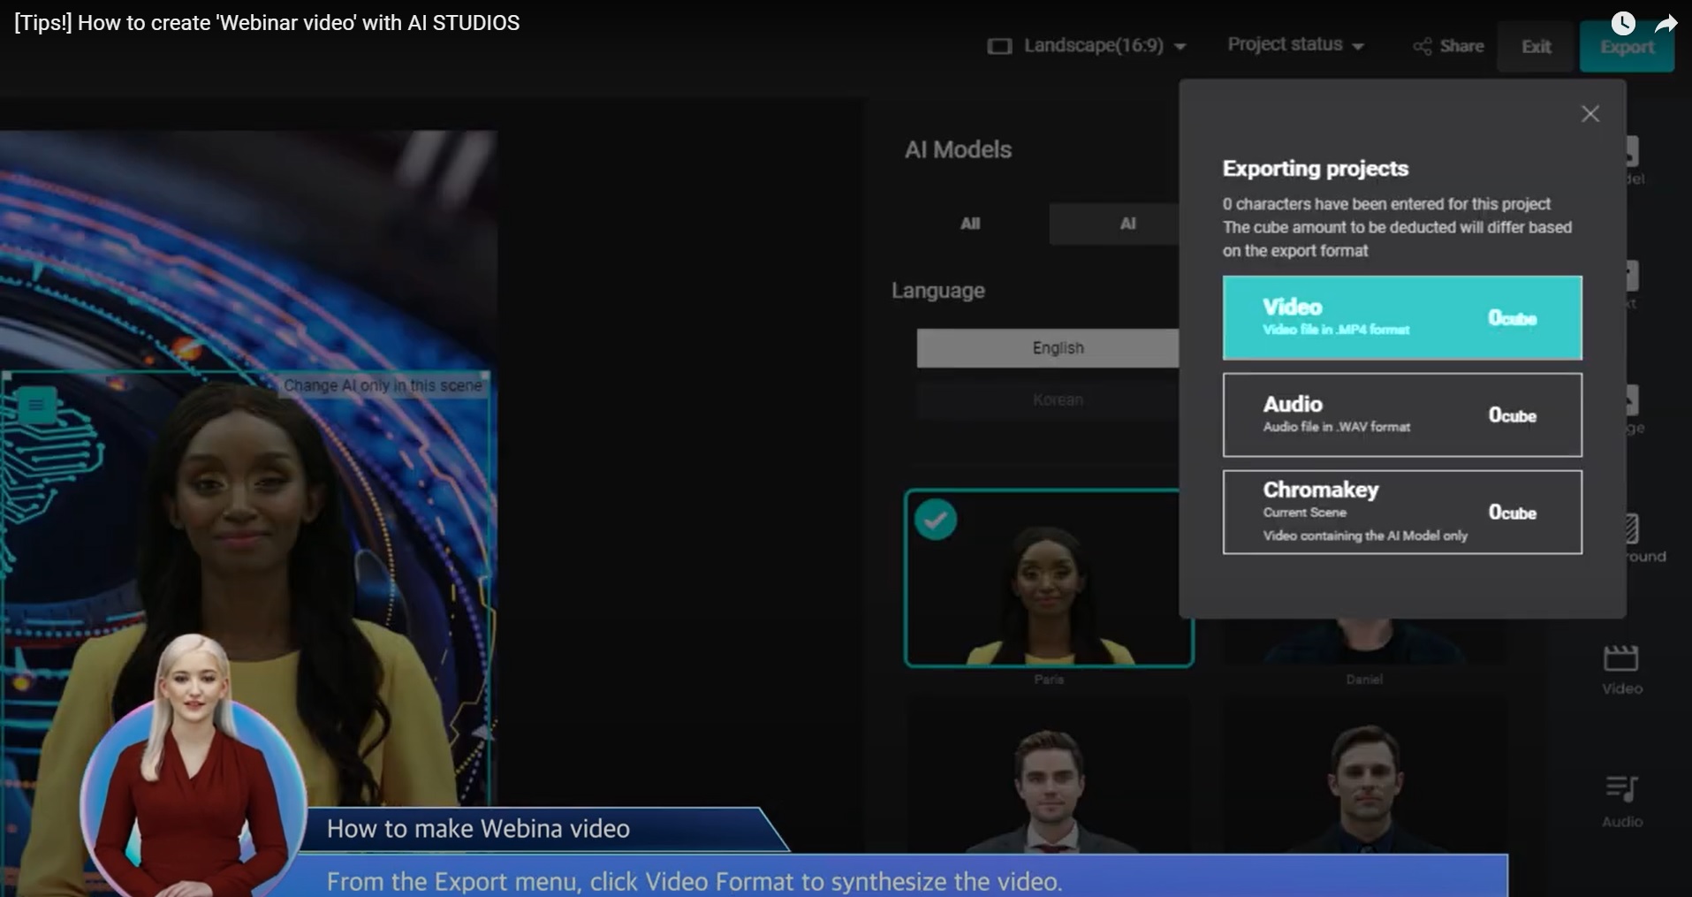Click 'Change AI only in this scene' label
Image resolution: width=1692 pixels, height=897 pixels.
(383, 385)
